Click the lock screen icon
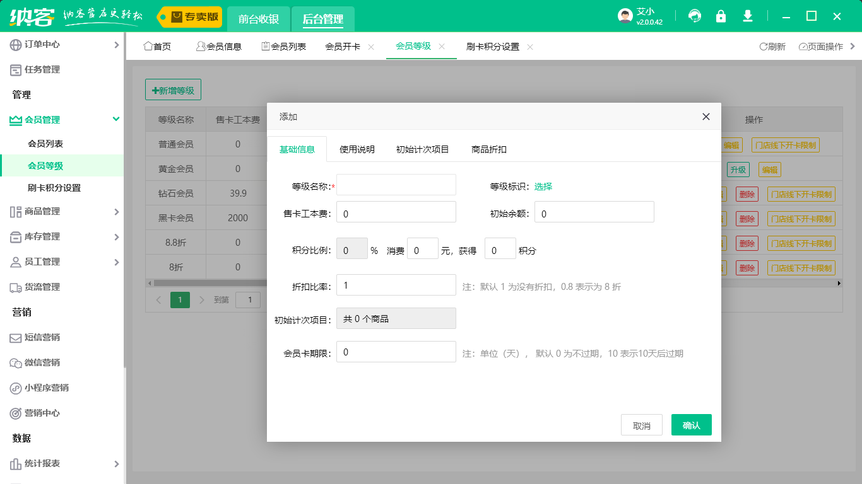The width and height of the screenshot is (862, 484). pos(721,16)
